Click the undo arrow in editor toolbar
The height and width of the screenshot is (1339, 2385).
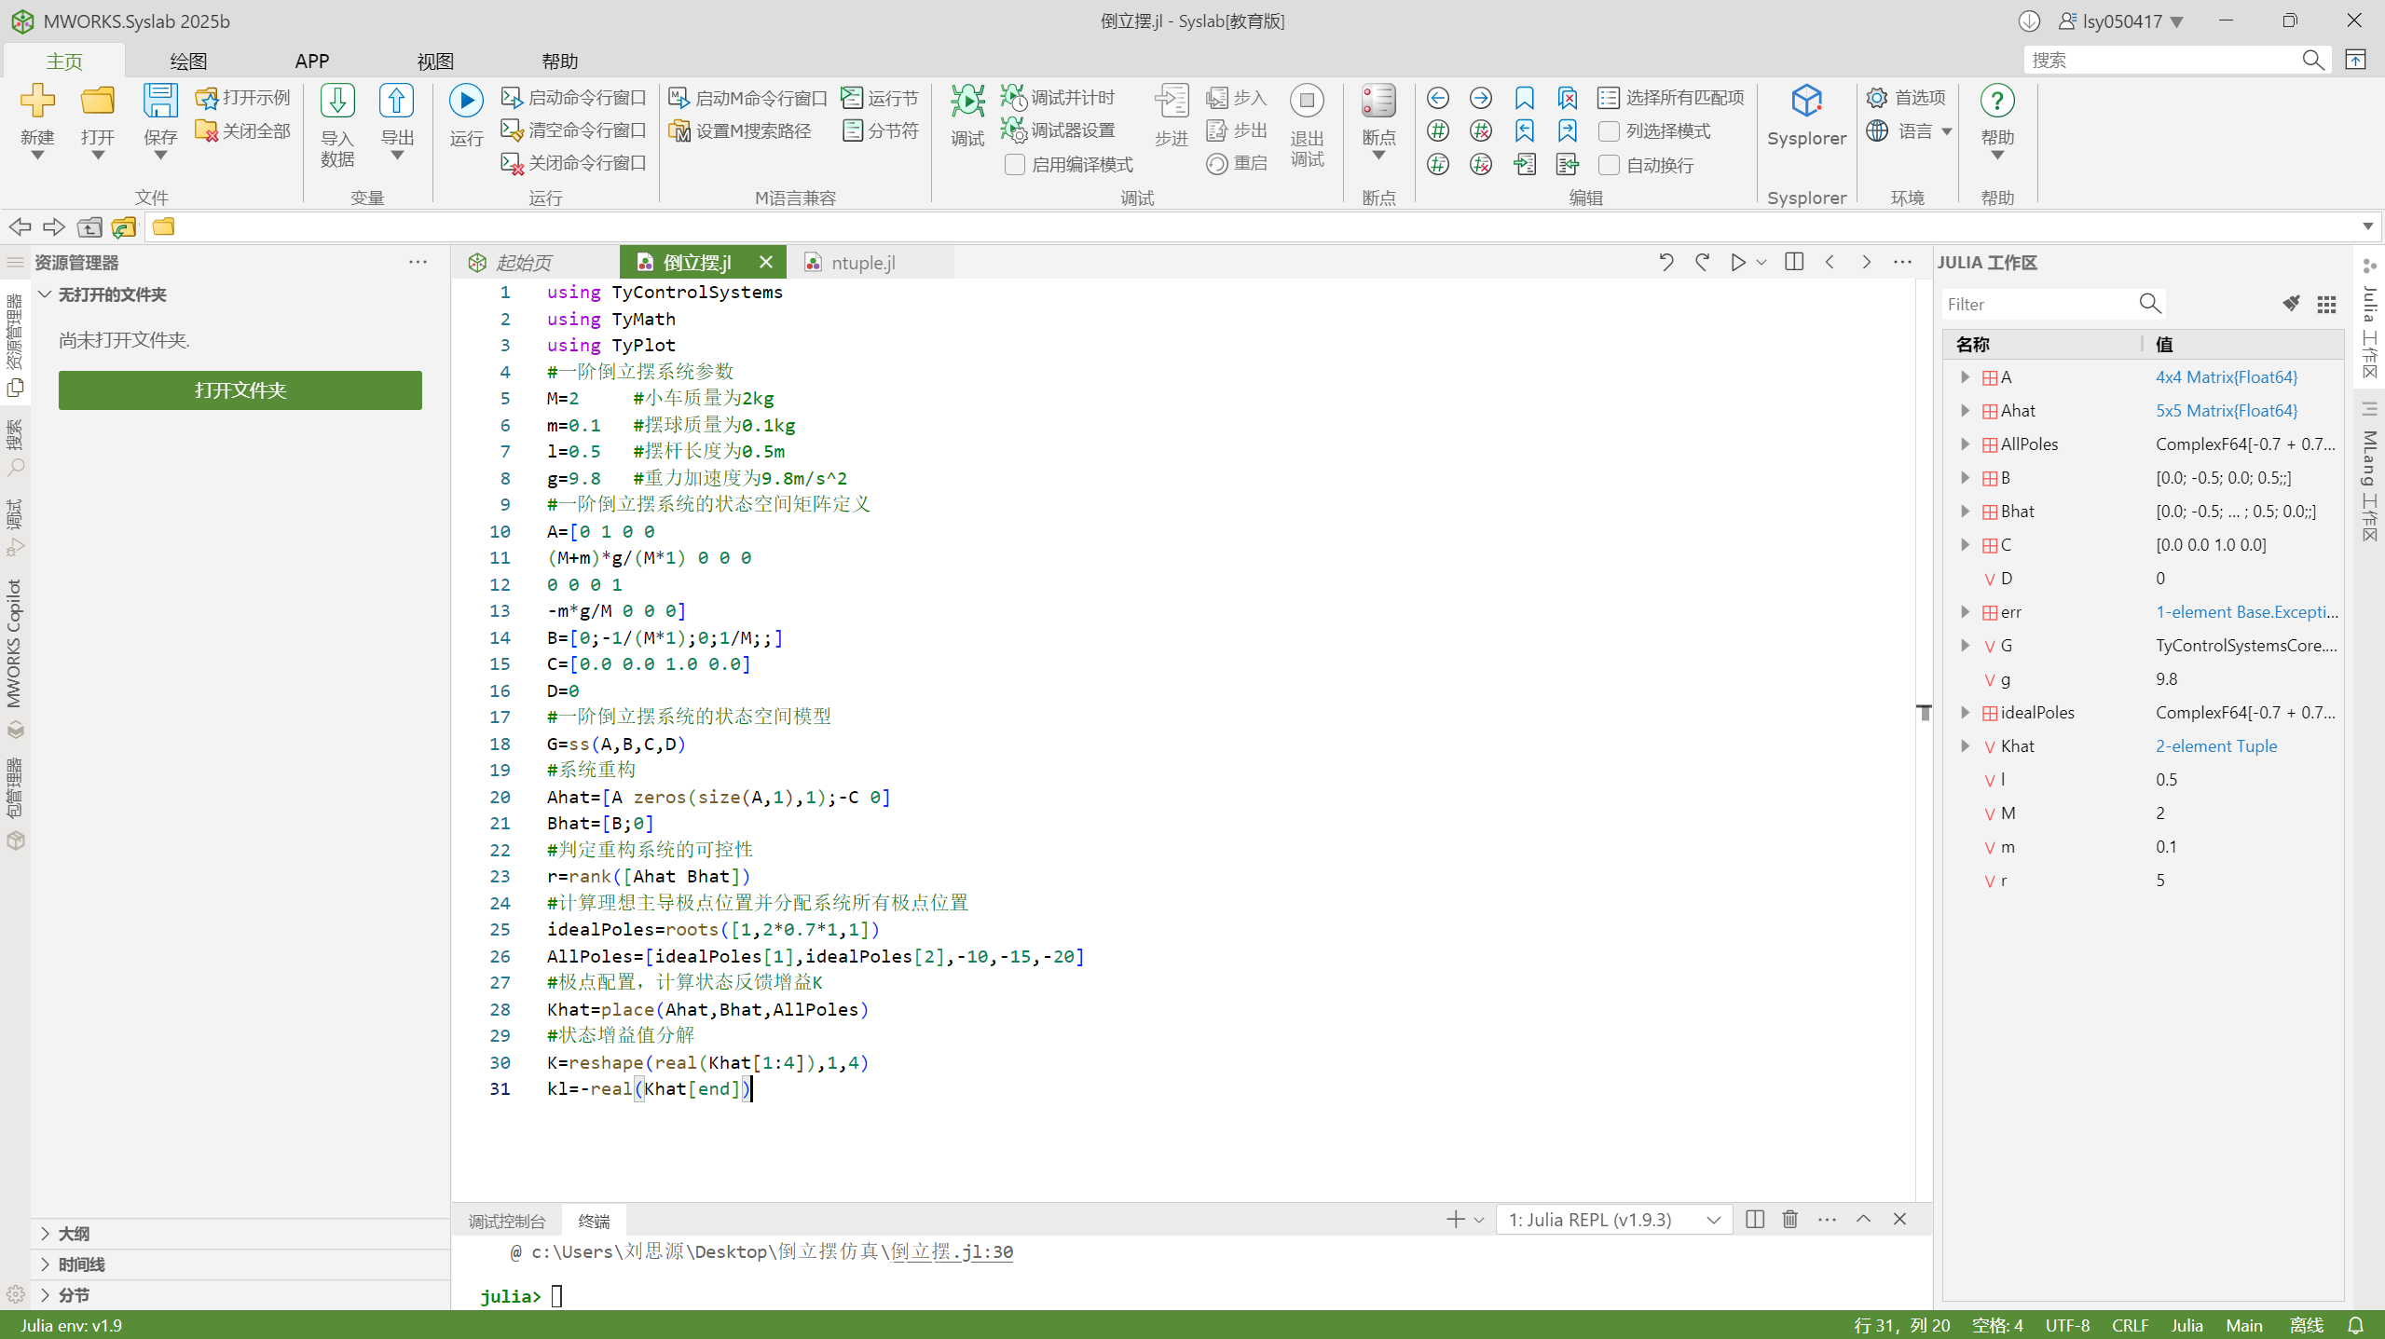tap(1666, 263)
